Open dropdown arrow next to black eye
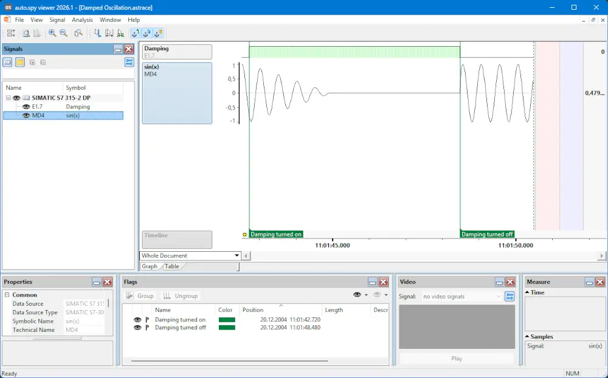608x378 pixels. pyautogui.click(x=366, y=295)
